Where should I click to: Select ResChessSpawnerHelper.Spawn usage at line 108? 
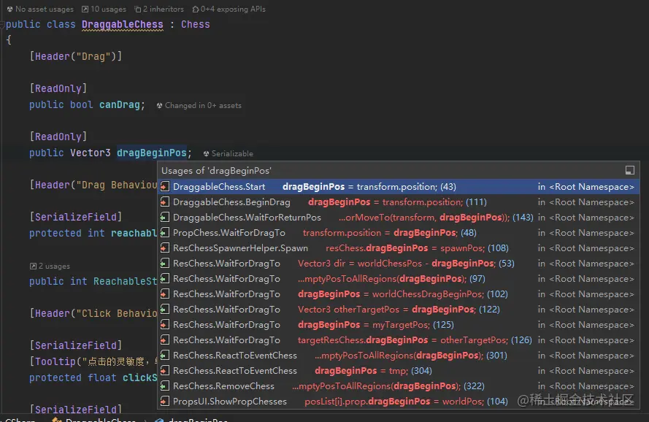tap(398, 248)
